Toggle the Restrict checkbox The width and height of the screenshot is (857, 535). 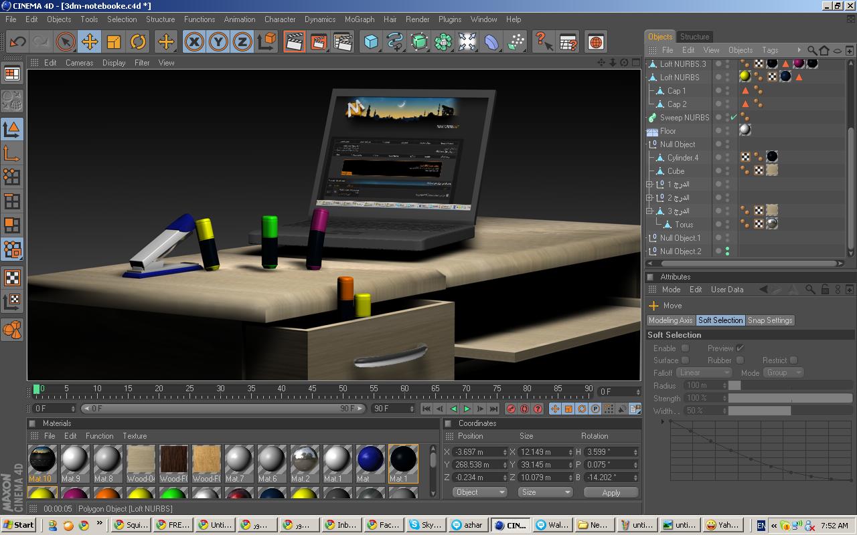pyautogui.click(x=793, y=360)
